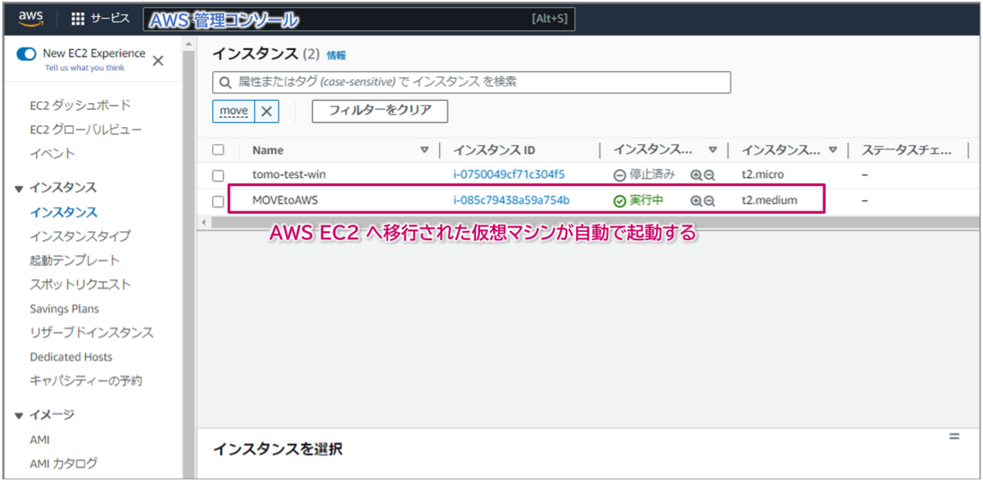Screen dimensions: 983x481
Task: Open EC2 グローバルビュー in the sidebar
Action: [x=86, y=129]
